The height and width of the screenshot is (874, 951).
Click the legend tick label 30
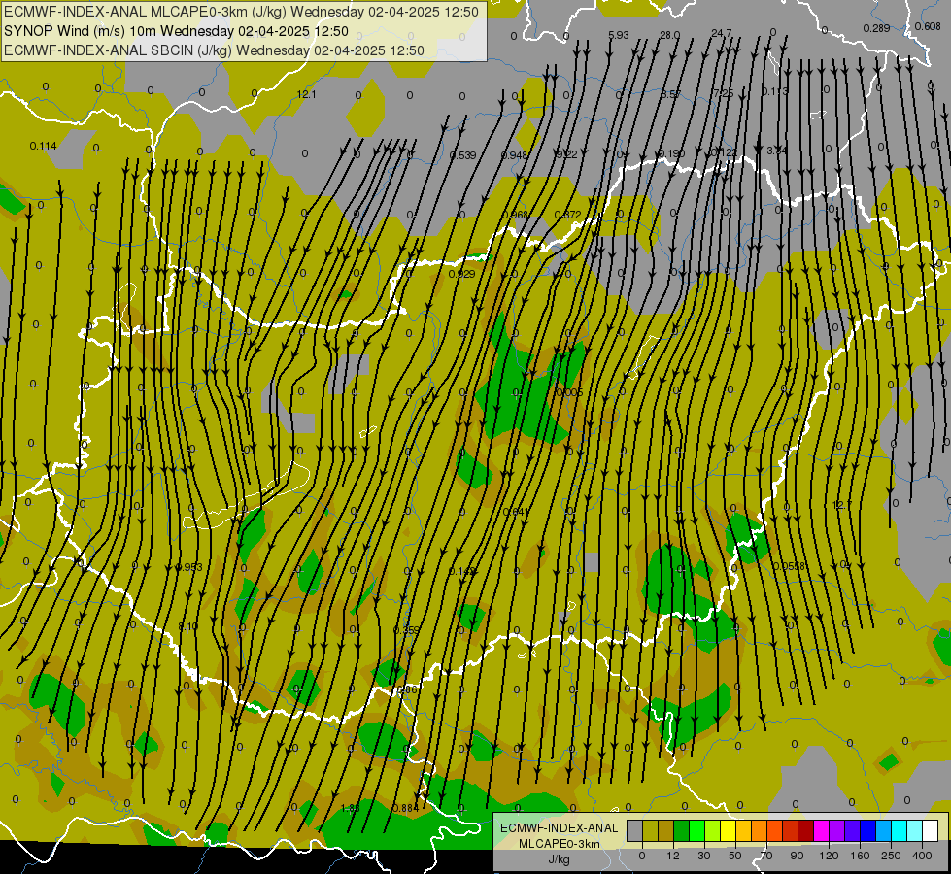pyautogui.click(x=703, y=856)
